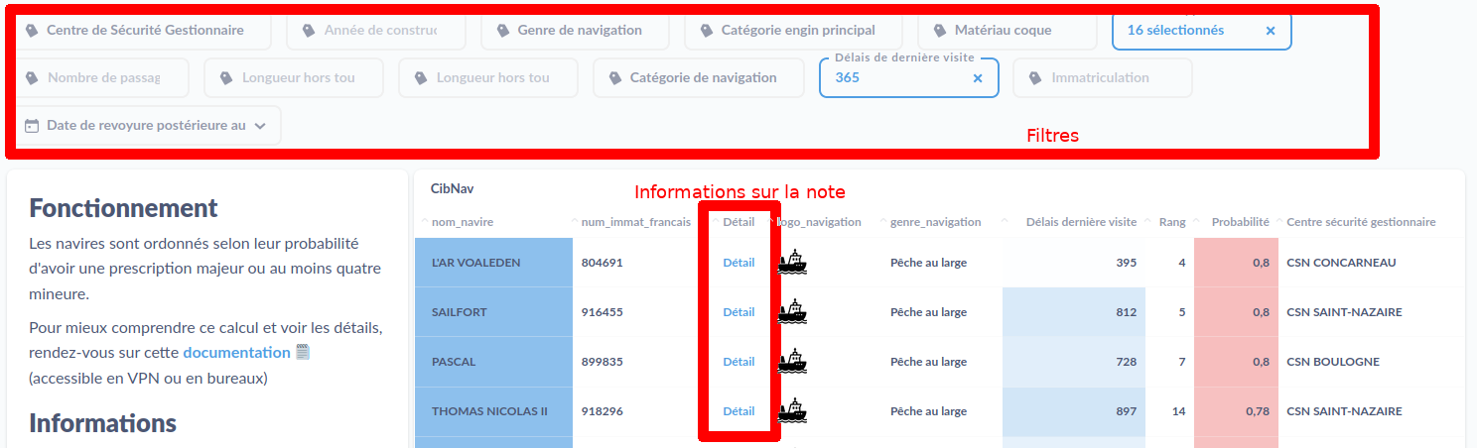The height and width of the screenshot is (448, 1477).
Task: Sort by Délais dernière visite column header
Action: pos(1082,222)
